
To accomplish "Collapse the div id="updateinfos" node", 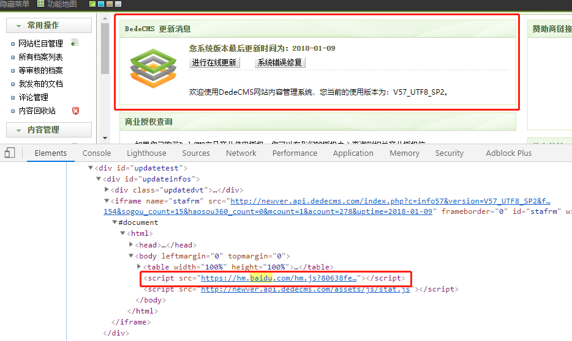I will tap(99, 178).
